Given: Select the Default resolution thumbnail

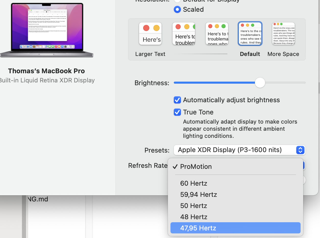Looking at the screenshot, I should click(250, 34).
